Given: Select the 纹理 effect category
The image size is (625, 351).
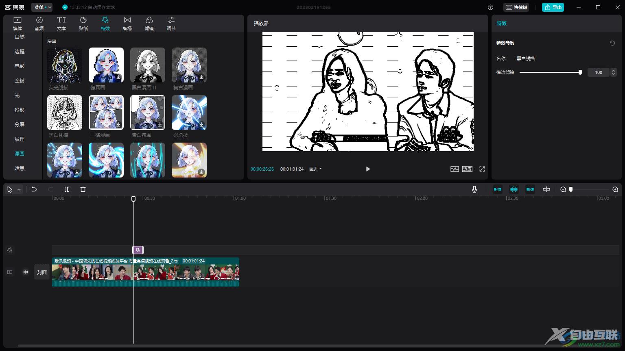Looking at the screenshot, I should click(x=20, y=139).
